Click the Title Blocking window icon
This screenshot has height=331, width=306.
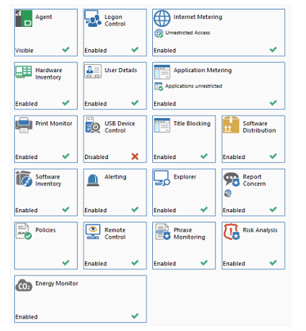(x=162, y=125)
